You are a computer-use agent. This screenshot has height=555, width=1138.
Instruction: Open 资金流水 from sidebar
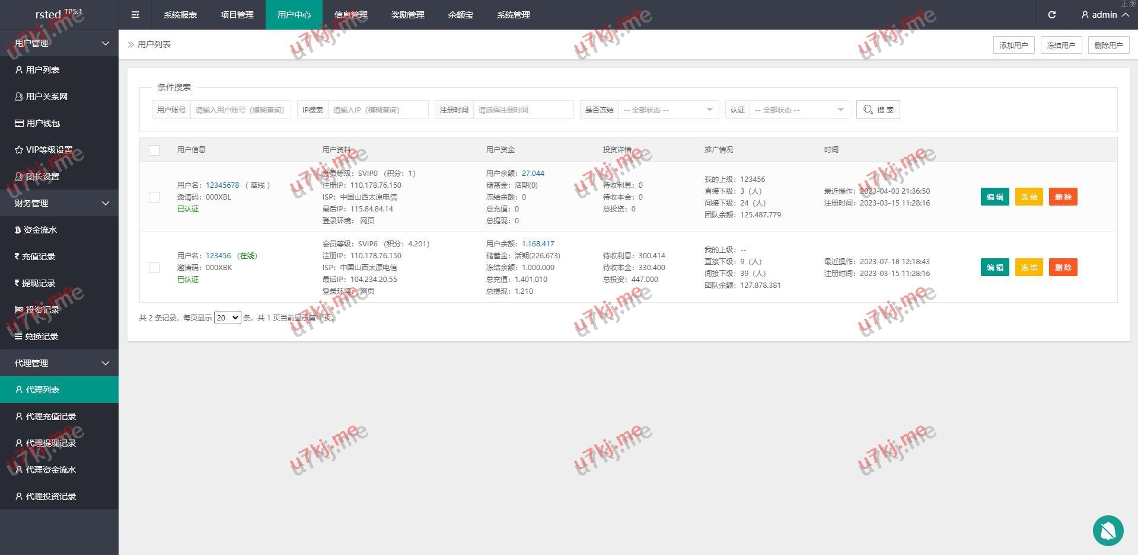coord(40,230)
